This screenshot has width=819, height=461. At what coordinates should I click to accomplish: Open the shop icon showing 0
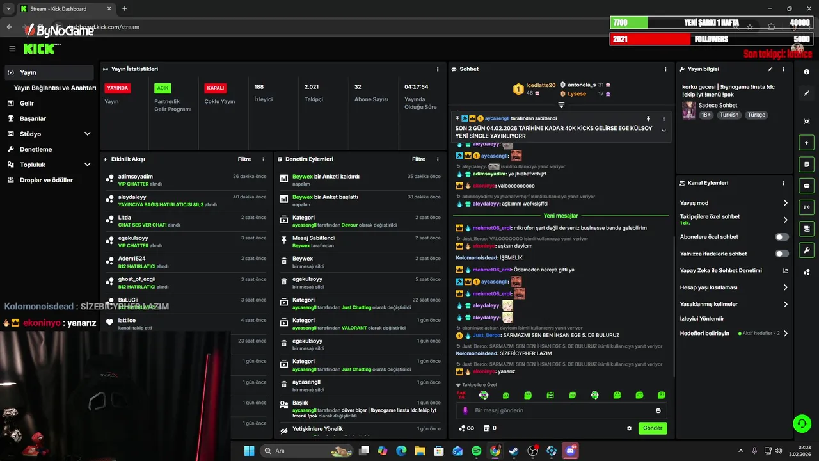coord(490,428)
